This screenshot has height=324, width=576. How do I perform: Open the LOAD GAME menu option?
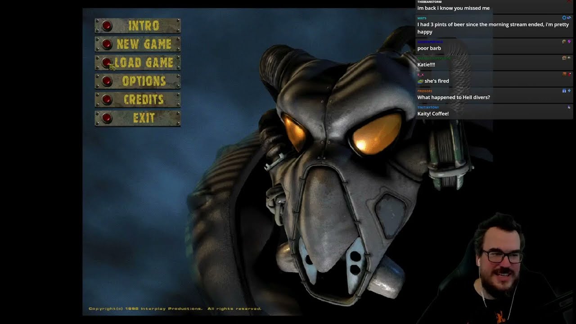pyautogui.click(x=137, y=63)
